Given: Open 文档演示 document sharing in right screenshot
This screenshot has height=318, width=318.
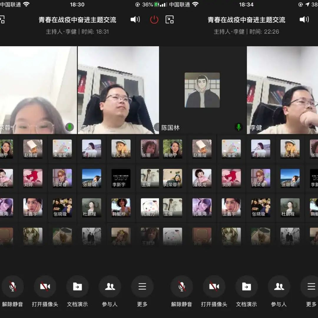Looking at the screenshot, I should coord(246,286).
